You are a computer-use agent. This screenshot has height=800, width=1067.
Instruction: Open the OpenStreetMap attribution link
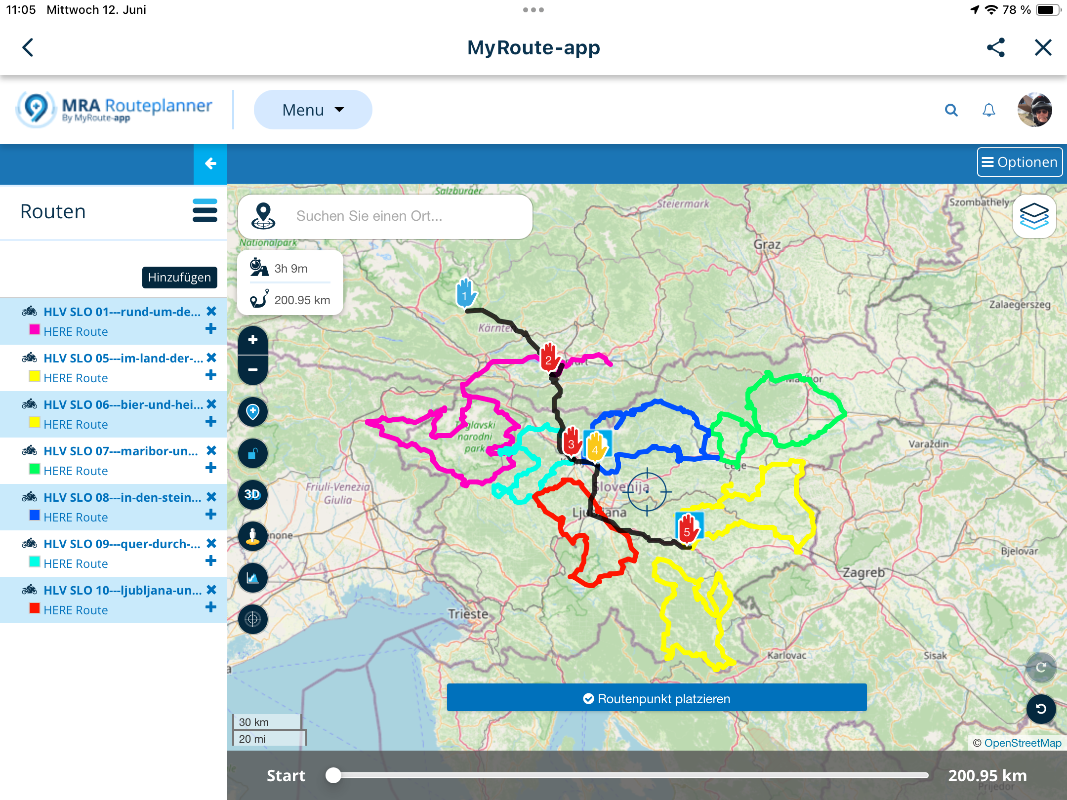(x=1023, y=743)
